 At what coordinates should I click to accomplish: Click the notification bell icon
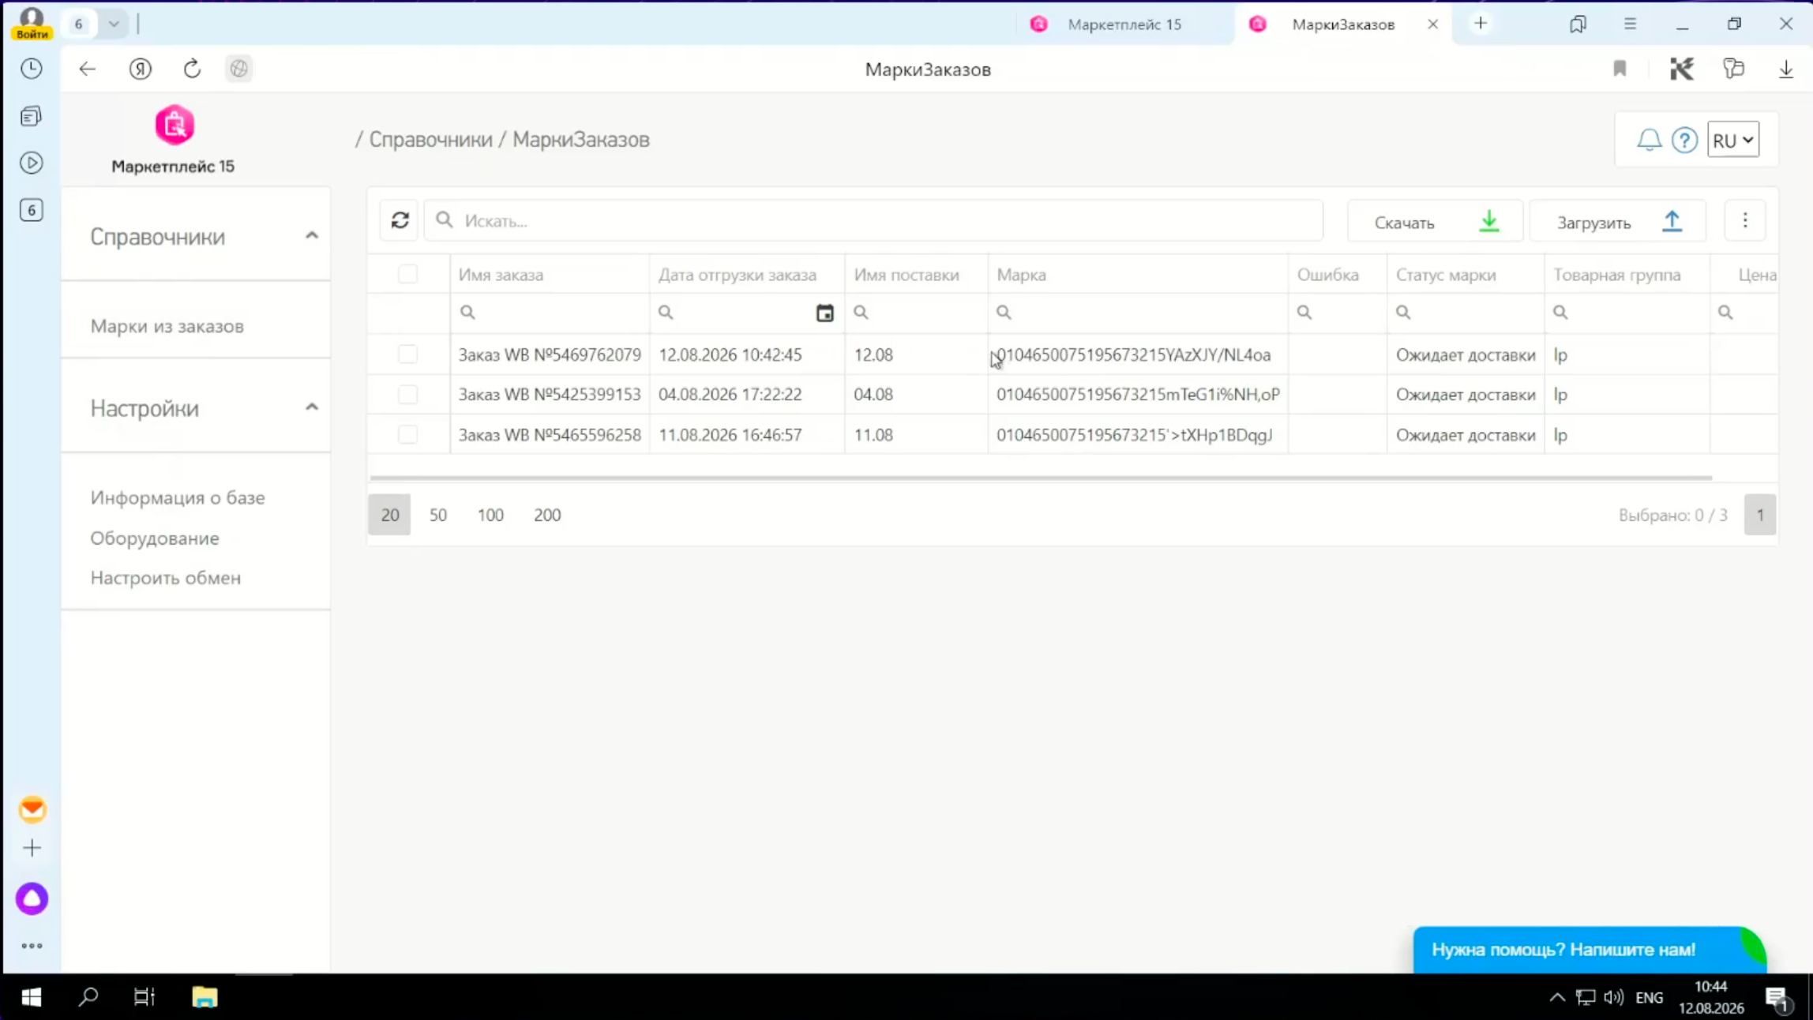coord(1649,140)
